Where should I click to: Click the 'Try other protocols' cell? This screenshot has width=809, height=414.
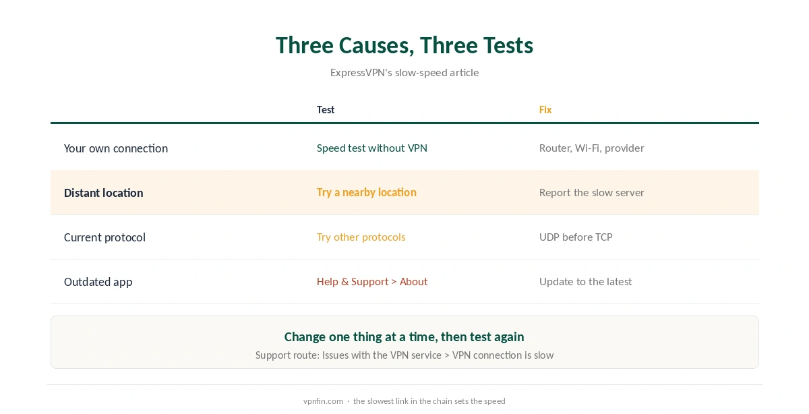click(361, 237)
